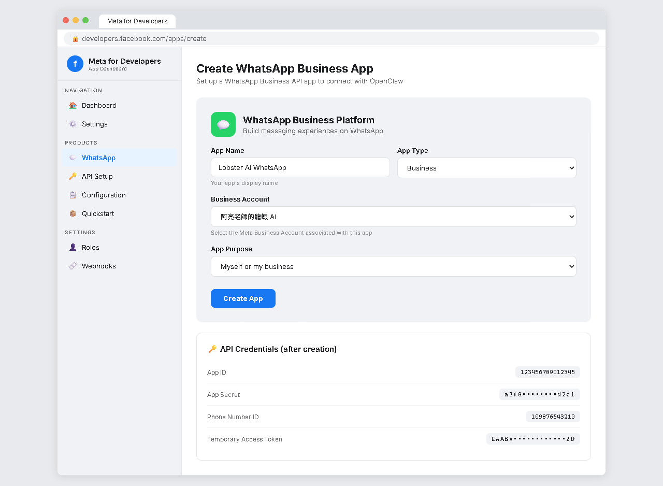The height and width of the screenshot is (486, 663).
Task: Open Webhooks from the sidebar settings
Action: point(98,266)
